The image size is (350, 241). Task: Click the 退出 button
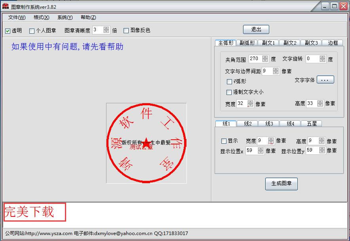pyautogui.click(x=256, y=29)
